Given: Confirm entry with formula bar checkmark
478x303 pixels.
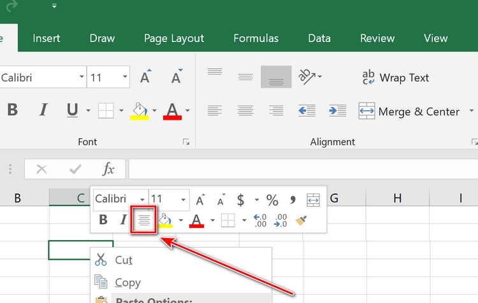Looking at the screenshot, I should (x=75, y=169).
